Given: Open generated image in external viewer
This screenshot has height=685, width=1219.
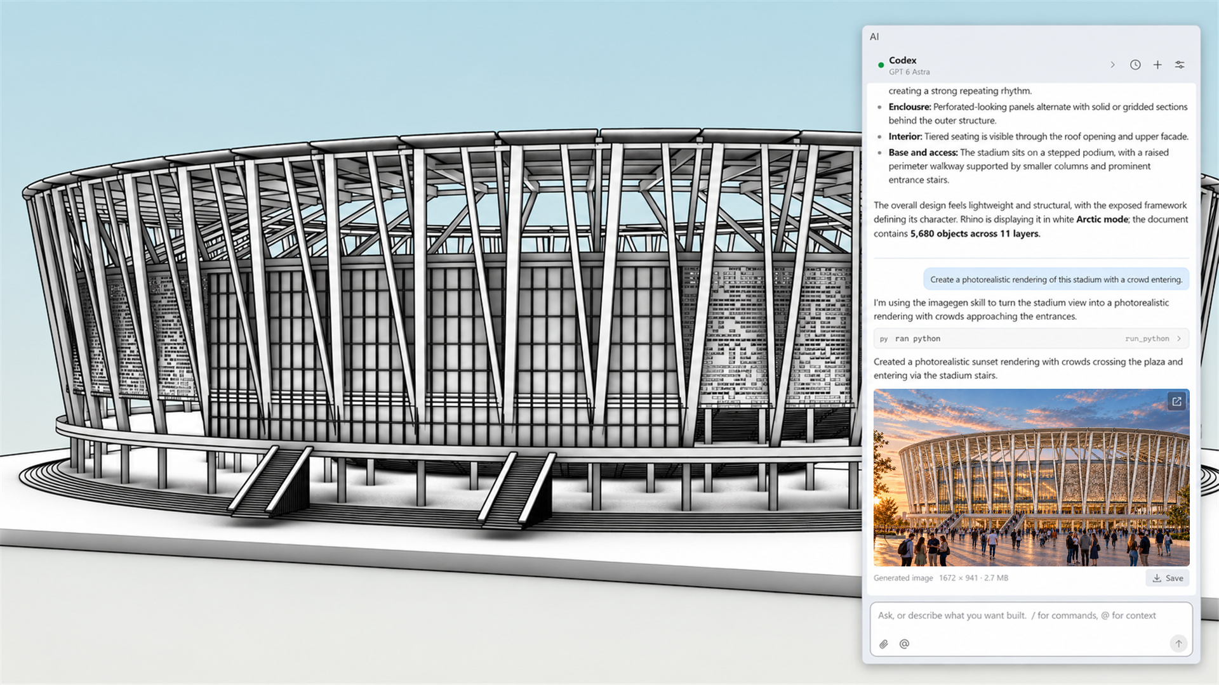Looking at the screenshot, I should (x=1176, y=401).
